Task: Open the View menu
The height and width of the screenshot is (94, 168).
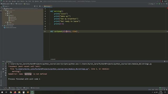Action: pyautogui.click(x=10, y=1)
